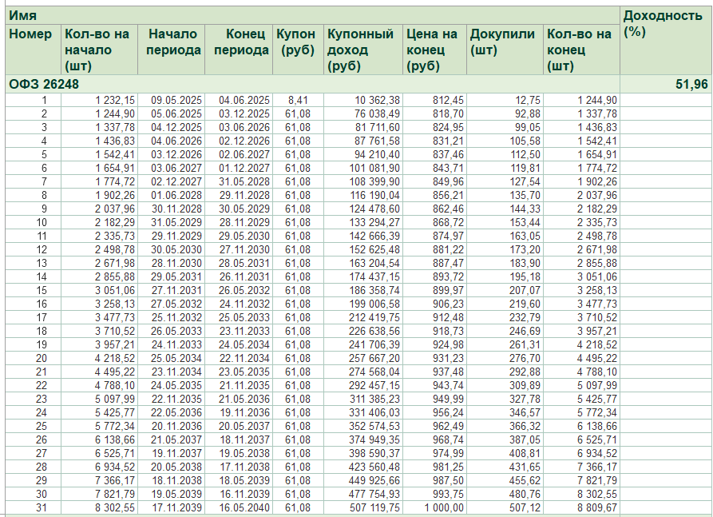
Task: Collapse the ОФЗ 26248 group row
Action: pyautogui.click(x=44, y=84)
